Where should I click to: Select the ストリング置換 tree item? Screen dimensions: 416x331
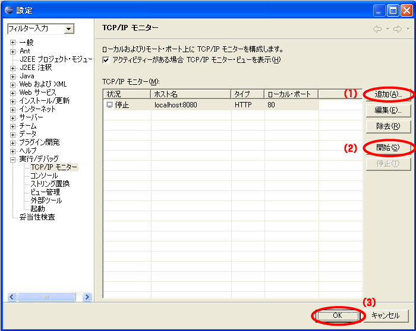[x=50, y=184]
